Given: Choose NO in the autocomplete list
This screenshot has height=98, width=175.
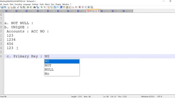Looking at the screenshot, I should click(62, 61).
